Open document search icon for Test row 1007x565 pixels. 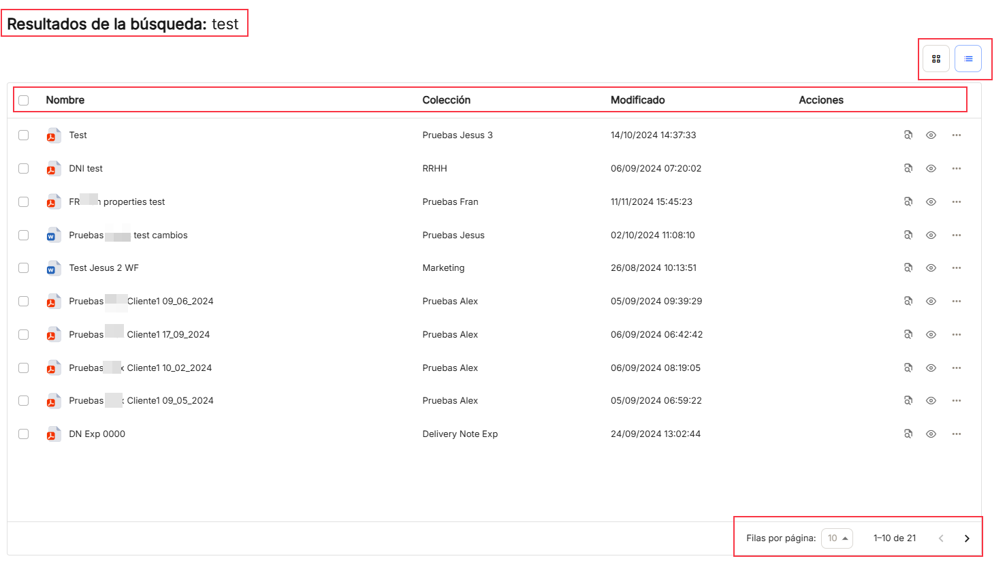(x=908, y=135)
